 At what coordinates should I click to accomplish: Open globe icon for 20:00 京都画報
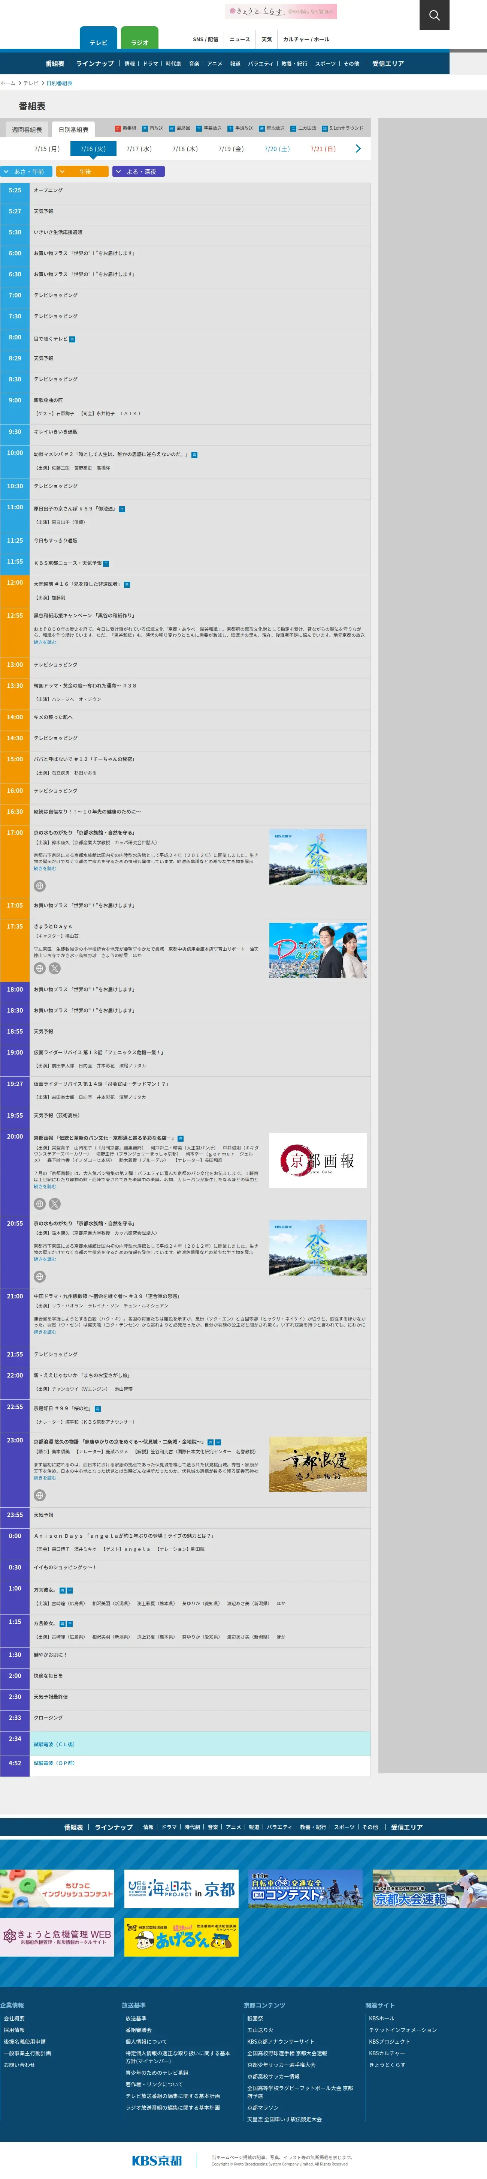(40, 1204)
